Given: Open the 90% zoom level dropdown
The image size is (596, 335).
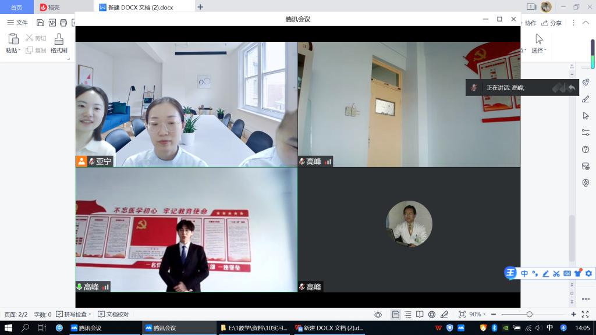Looking at the screenshot, I should (x=478, y=314).
